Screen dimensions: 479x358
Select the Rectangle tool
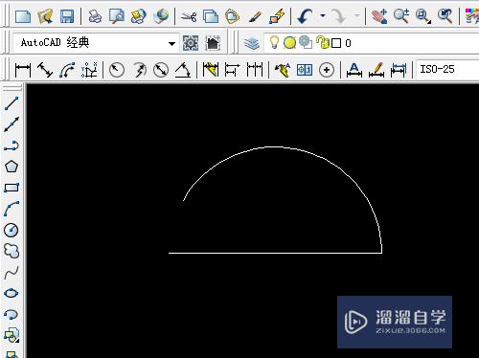coord(11,188)
